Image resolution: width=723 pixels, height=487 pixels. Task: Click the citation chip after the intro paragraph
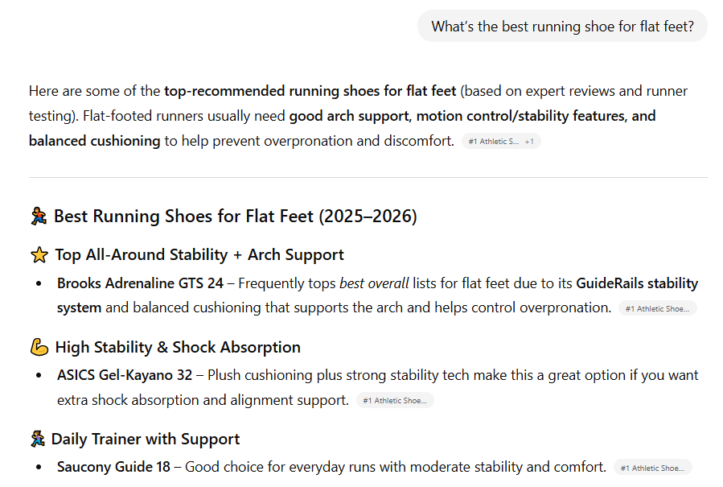500,141
